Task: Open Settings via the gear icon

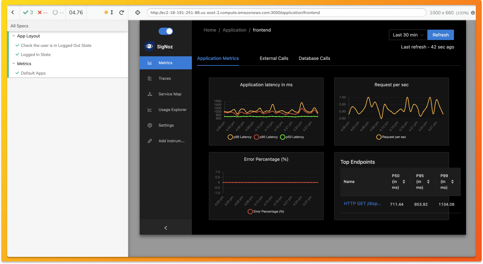Action: tap(150, 125)
